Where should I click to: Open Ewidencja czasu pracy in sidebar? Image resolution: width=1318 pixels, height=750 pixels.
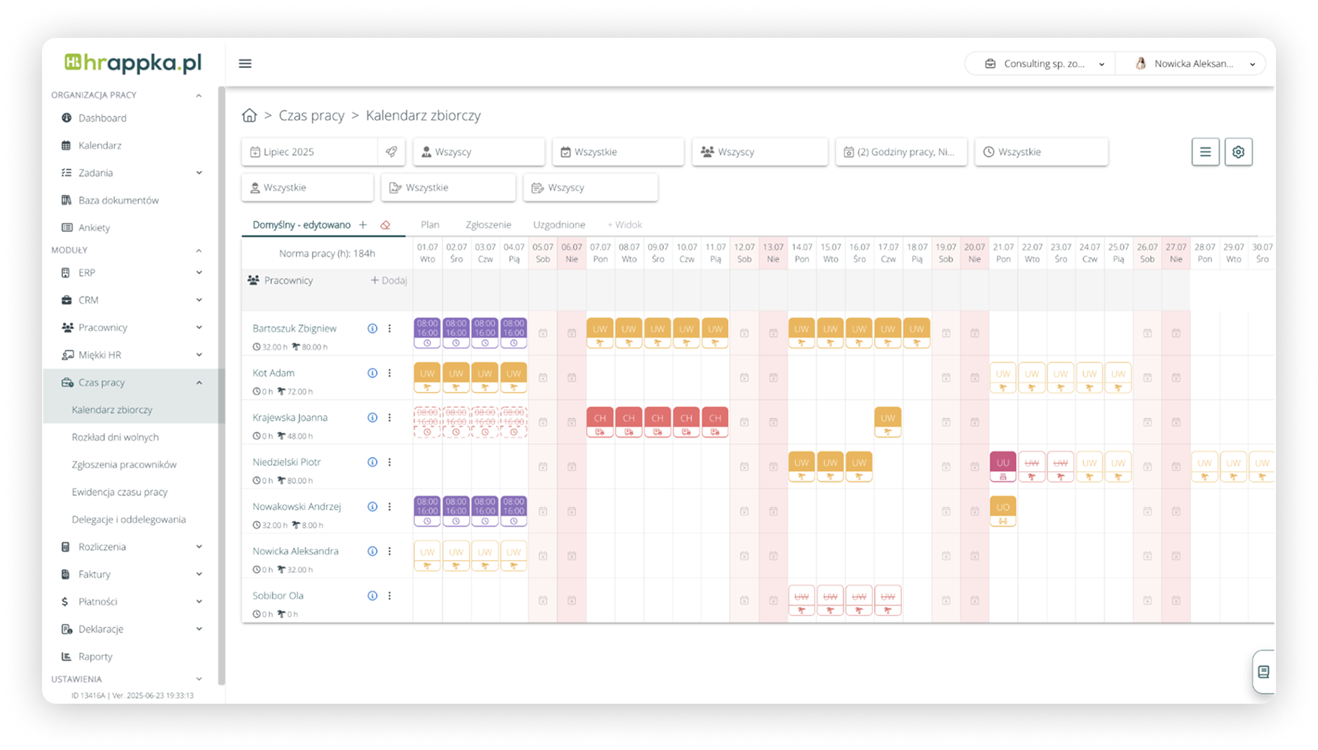pyautogui.click(x=119, y=492)
